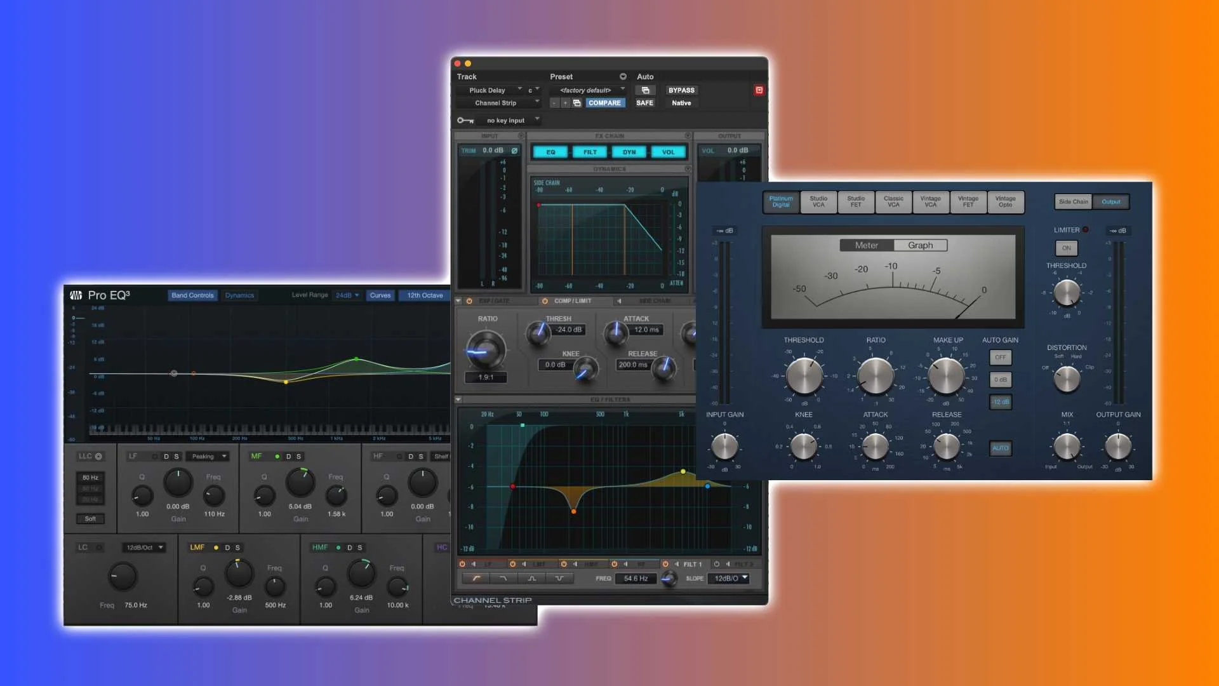Toggle the limiter ON switch

point(1066,248)
